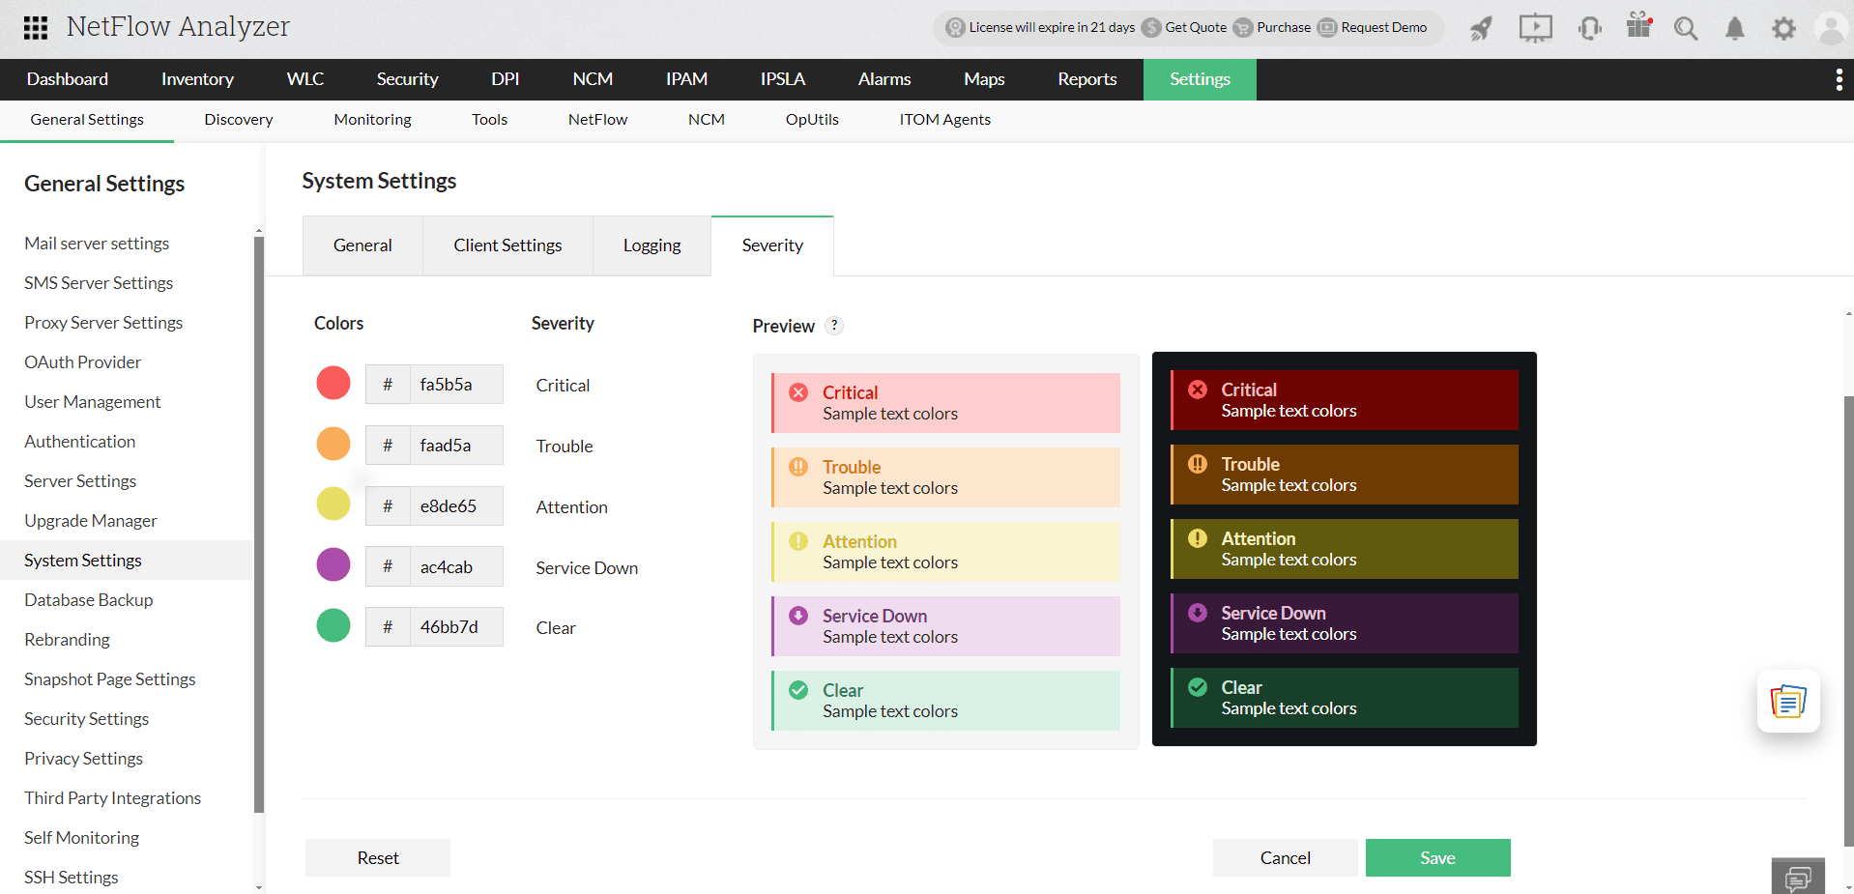
Task: Click the floating feedback notes icon
Action: 1787,702
